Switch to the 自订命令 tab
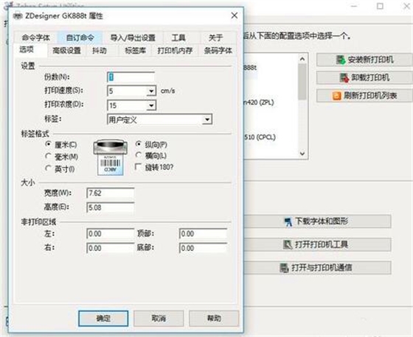This screenshot has height=337, width=413. click(x=80, y=38)
